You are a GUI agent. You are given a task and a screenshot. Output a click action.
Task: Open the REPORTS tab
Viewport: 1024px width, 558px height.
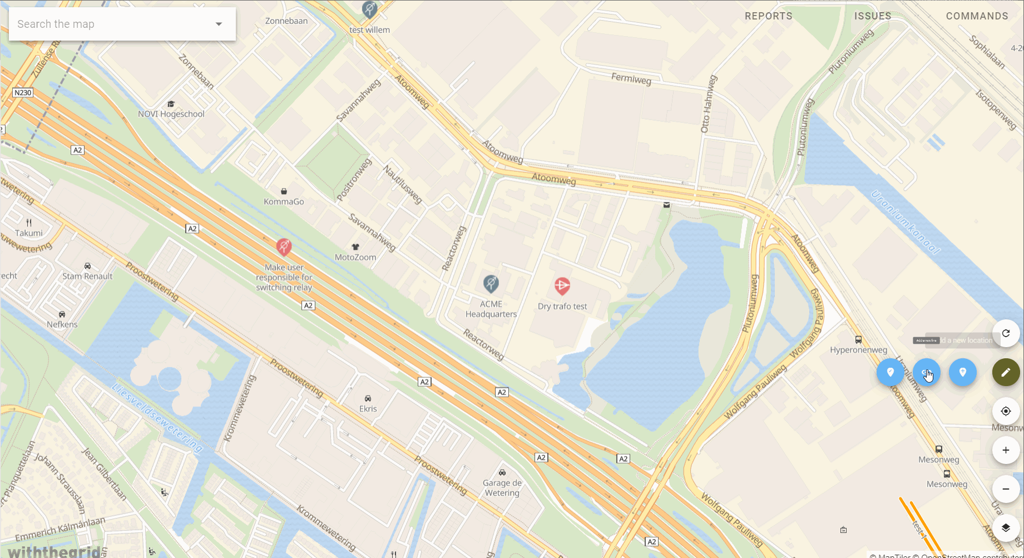click(x=768, y=16)
